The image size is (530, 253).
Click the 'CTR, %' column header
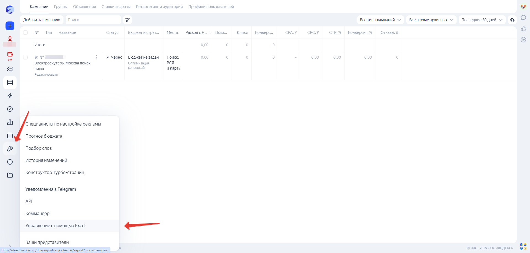tap(335, 32)
